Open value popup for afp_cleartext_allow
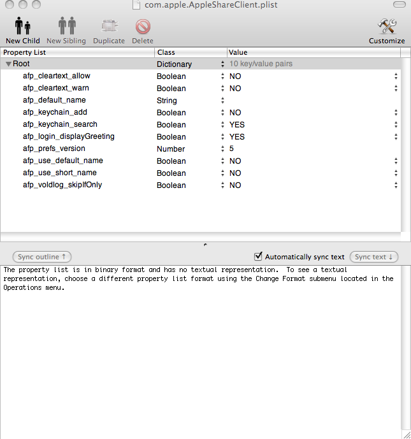This screenshot has width=411, height=439. click(396, 76)
